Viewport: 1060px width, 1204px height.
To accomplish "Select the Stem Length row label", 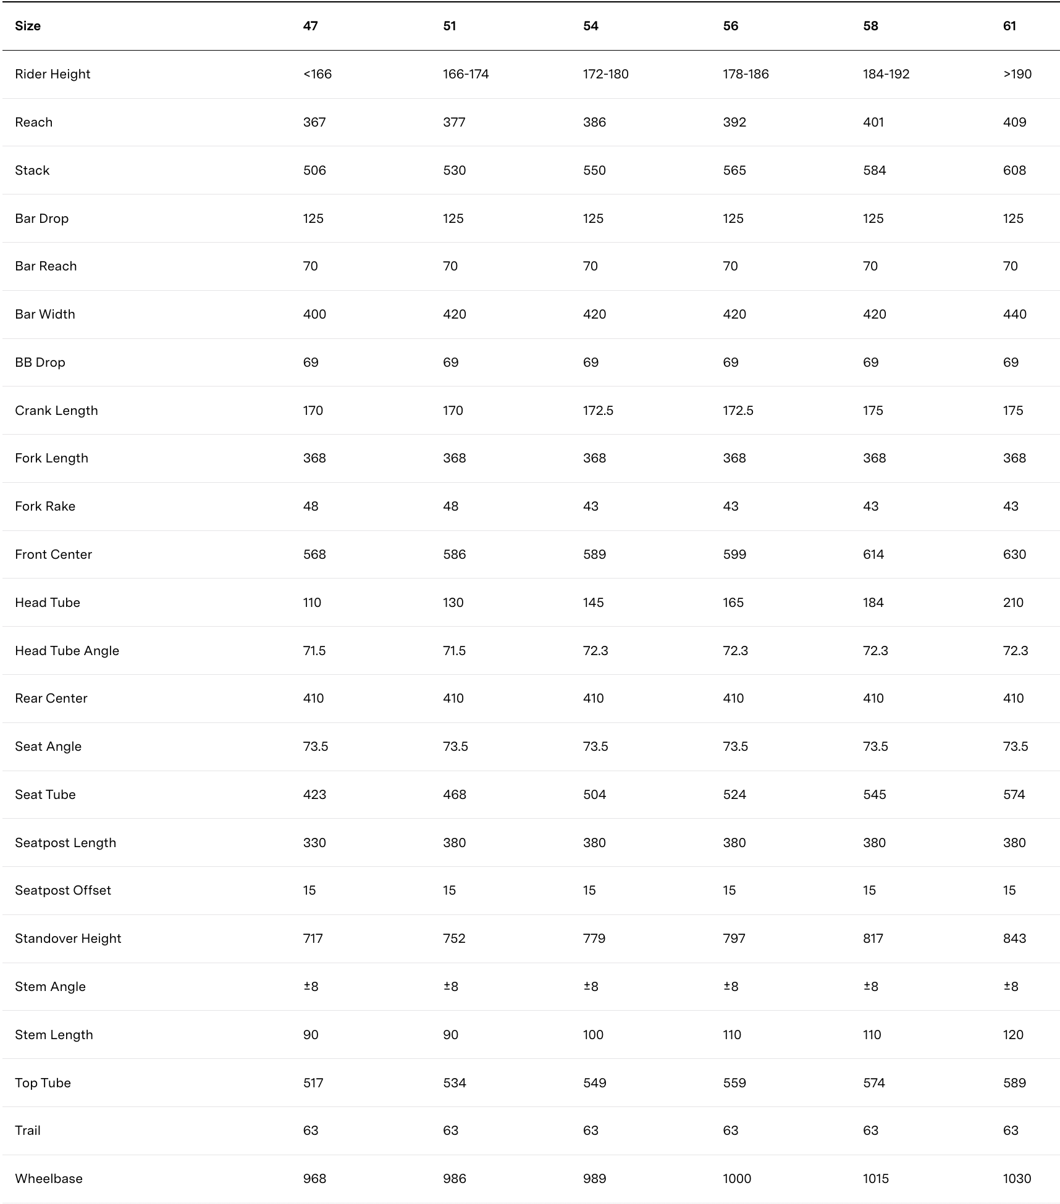I will (54, 1035).
